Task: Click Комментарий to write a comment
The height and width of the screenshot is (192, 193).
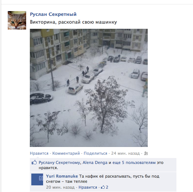Action: (x=66, y=153)
